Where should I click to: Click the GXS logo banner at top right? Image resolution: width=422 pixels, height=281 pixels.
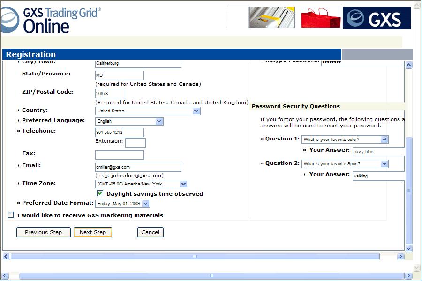click(x=377, y=18)
